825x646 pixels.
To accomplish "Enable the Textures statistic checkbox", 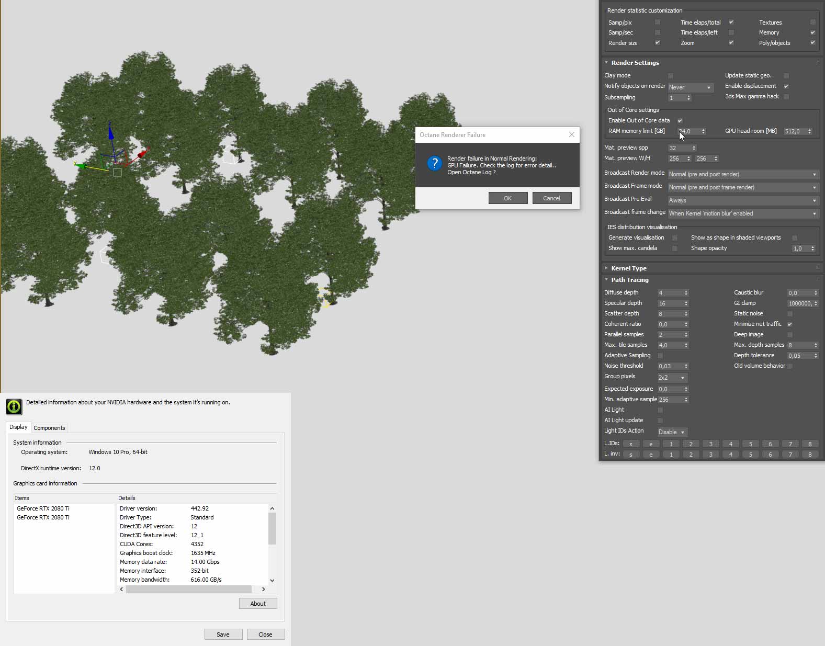I will (812, 22).
